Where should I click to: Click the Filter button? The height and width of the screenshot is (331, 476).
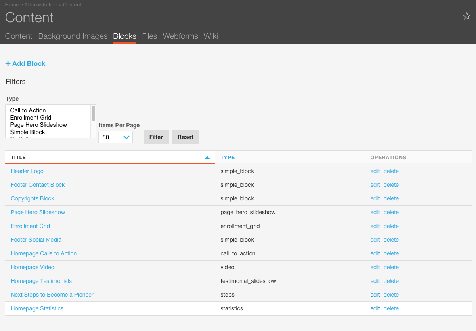(x=156, y=137)
